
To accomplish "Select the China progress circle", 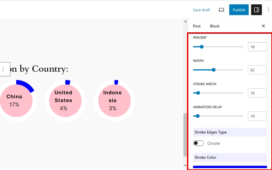I will click(x=15, y=101).
